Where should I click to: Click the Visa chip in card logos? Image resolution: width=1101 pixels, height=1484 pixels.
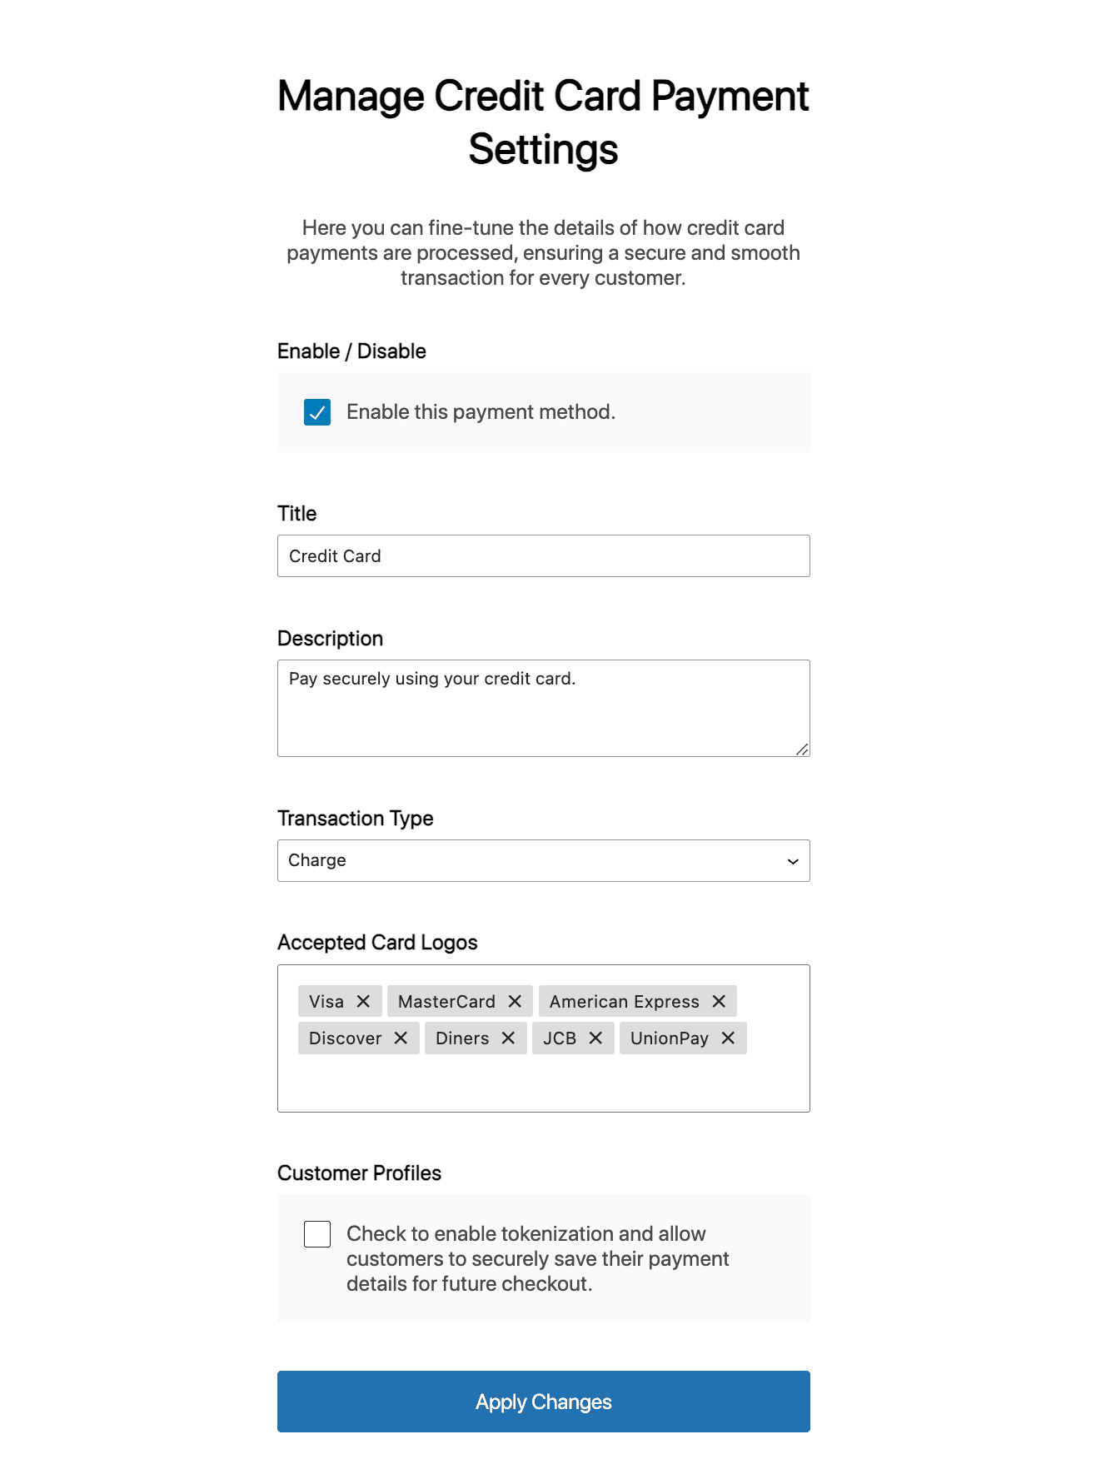tap(326, 1001)
